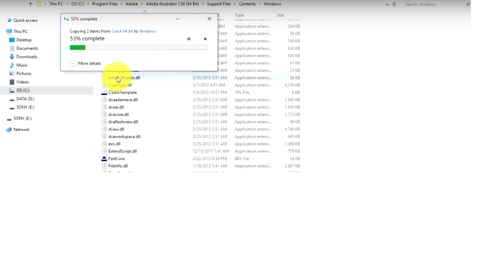Select the Downloads arrow icon
This screenshot has height=269, width=479.
pyautogui.click(x=12, y=57)
